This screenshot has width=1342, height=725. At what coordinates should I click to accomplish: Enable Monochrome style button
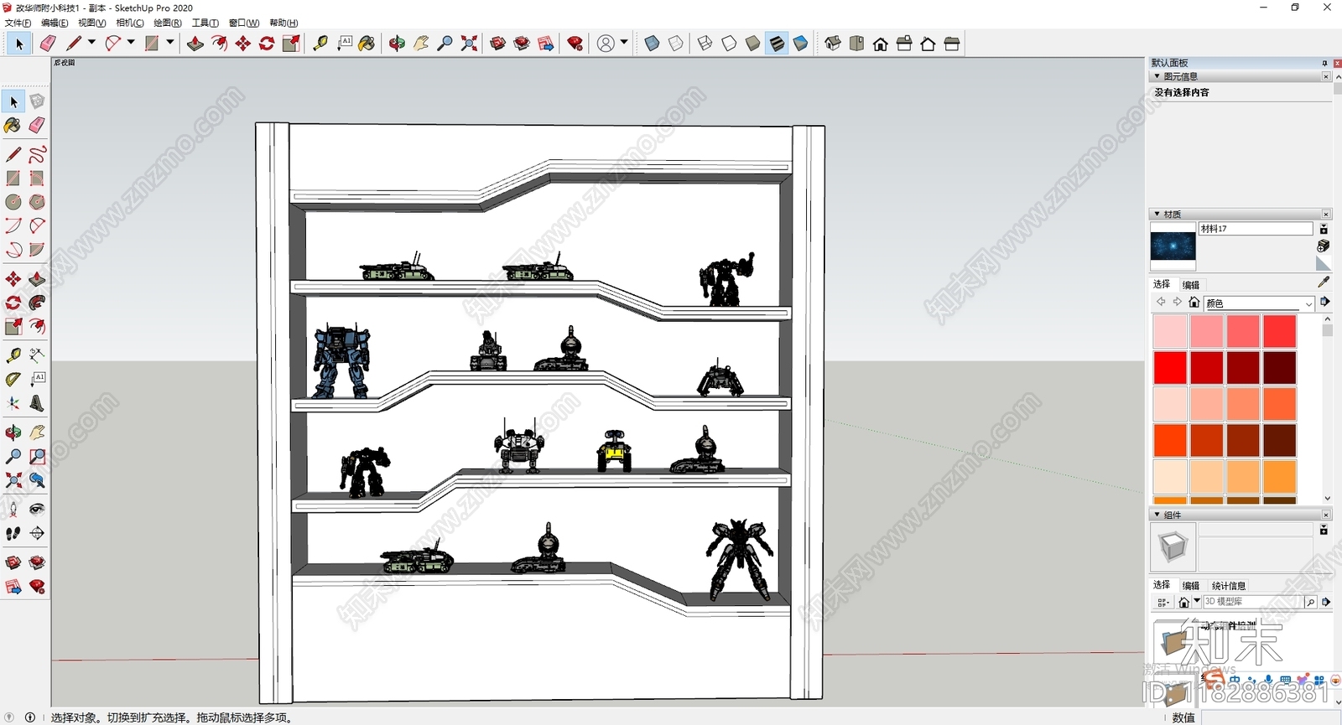(801, 44)
